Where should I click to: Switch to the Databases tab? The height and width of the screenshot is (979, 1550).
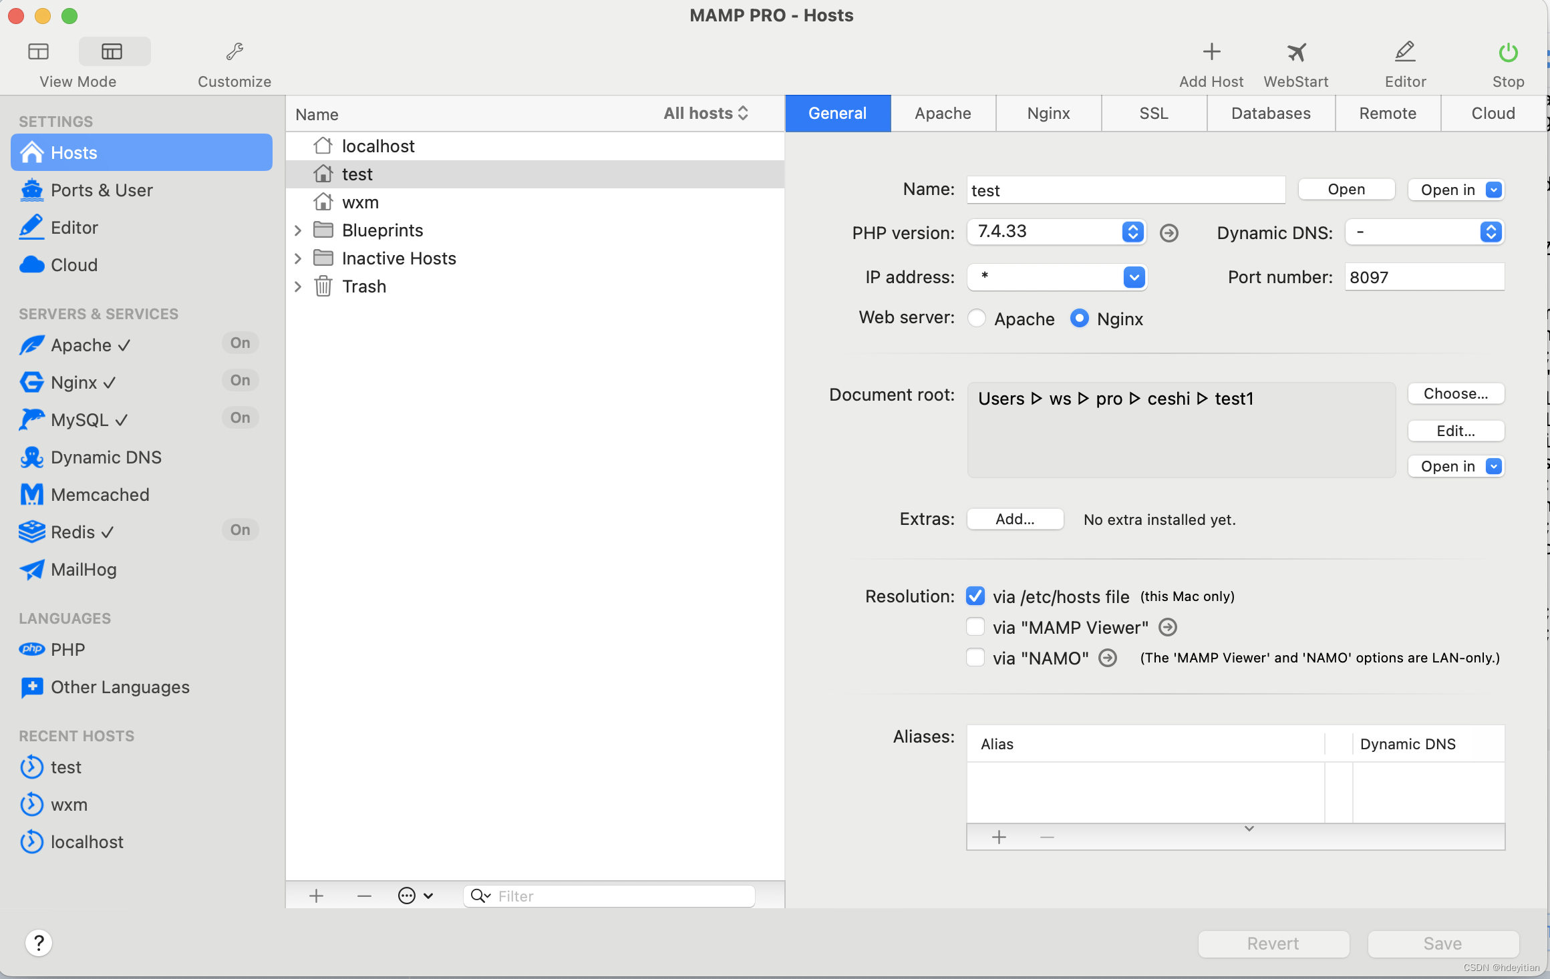point(1270,114)
